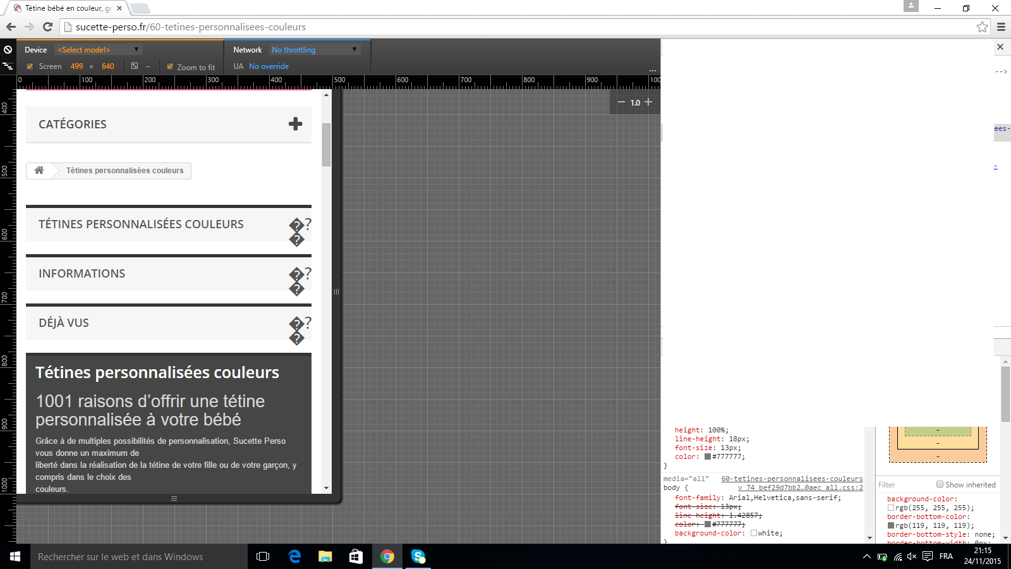Launch Microsoft Edge from taskbar
This screenshot has height=569, width=1011.
294,556
